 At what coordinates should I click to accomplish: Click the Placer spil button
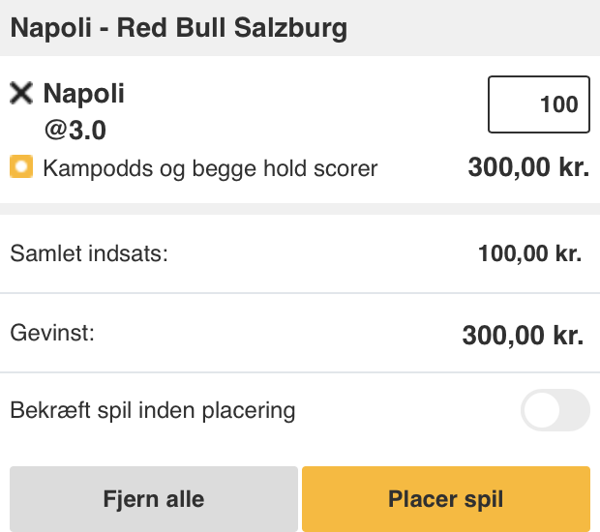(x=446, y=499)
